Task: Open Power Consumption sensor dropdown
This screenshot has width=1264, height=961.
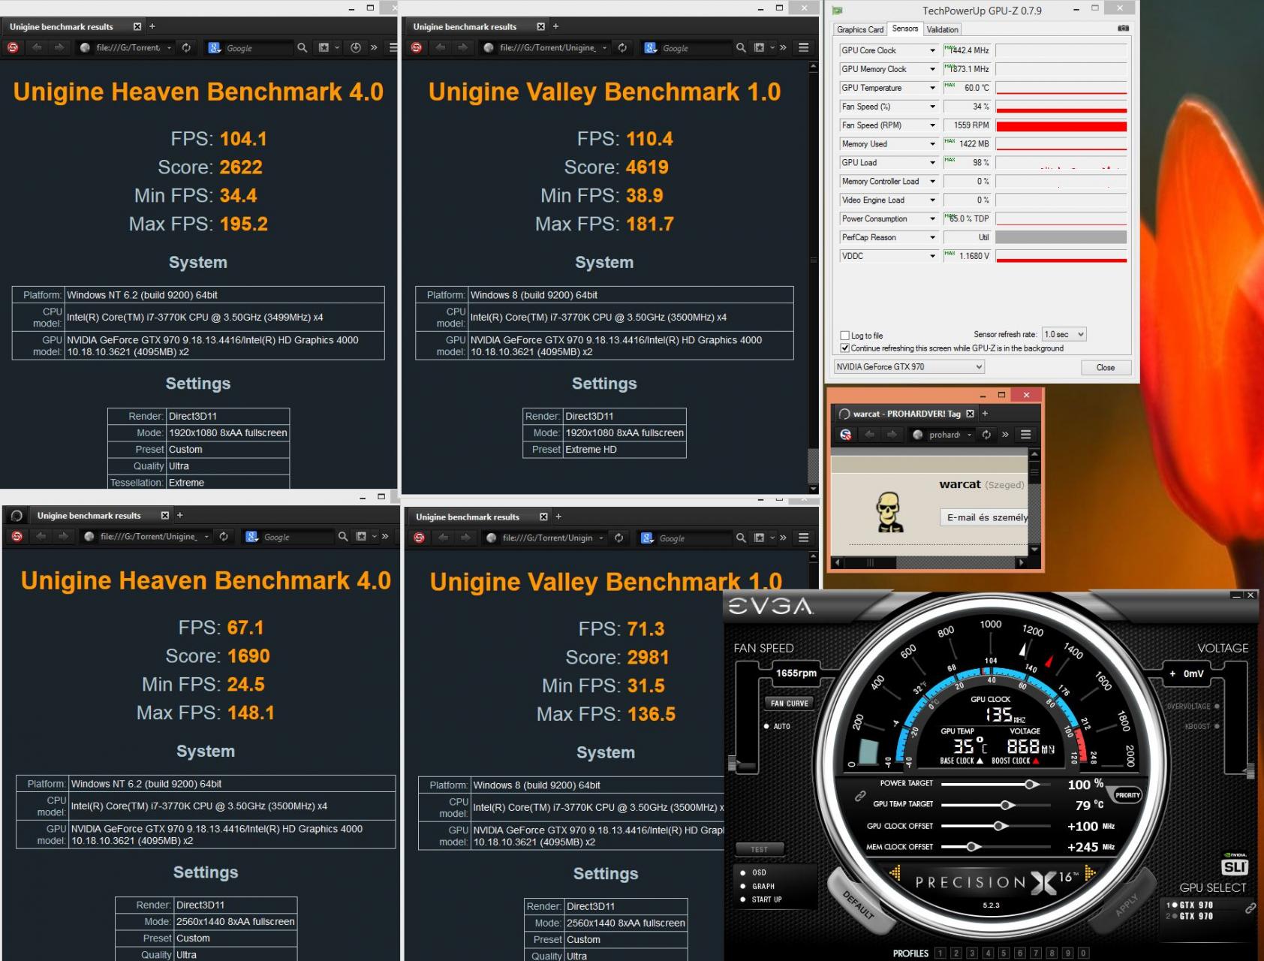Action: pyautogui.click(x=933, y=218)
